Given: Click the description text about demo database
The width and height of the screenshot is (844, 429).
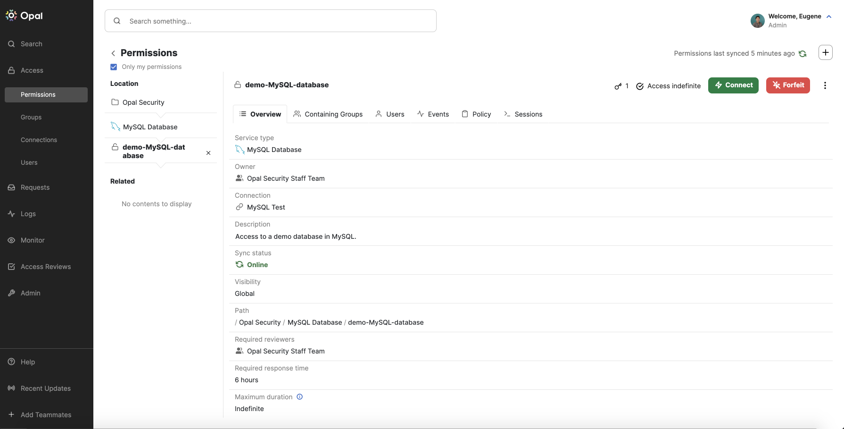Looking at the screenshot, I should click(296, 236).
